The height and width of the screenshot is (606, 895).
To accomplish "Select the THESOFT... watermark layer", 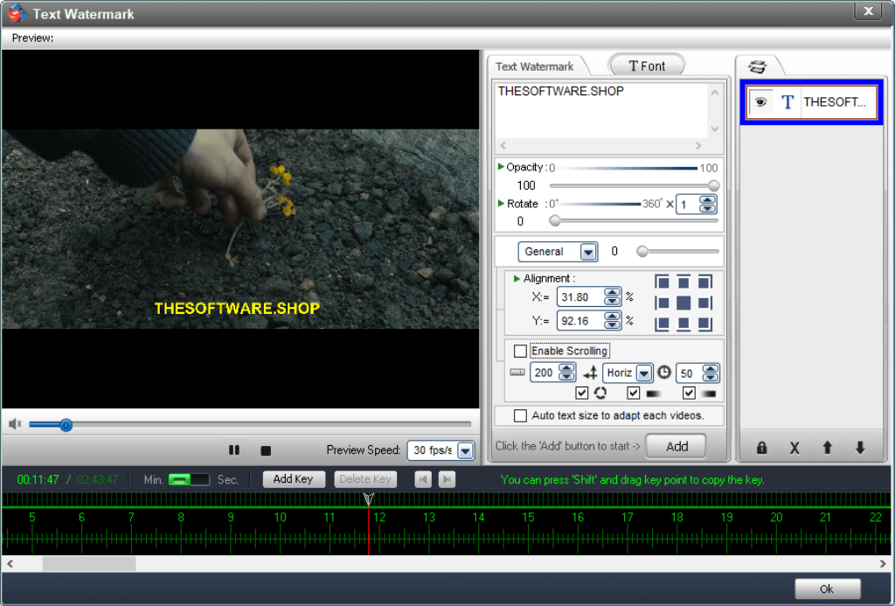I will [812, 102].
